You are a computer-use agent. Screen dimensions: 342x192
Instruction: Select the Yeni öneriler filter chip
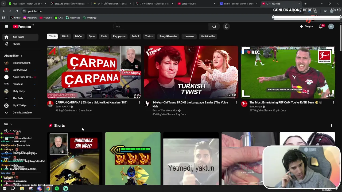208,36
